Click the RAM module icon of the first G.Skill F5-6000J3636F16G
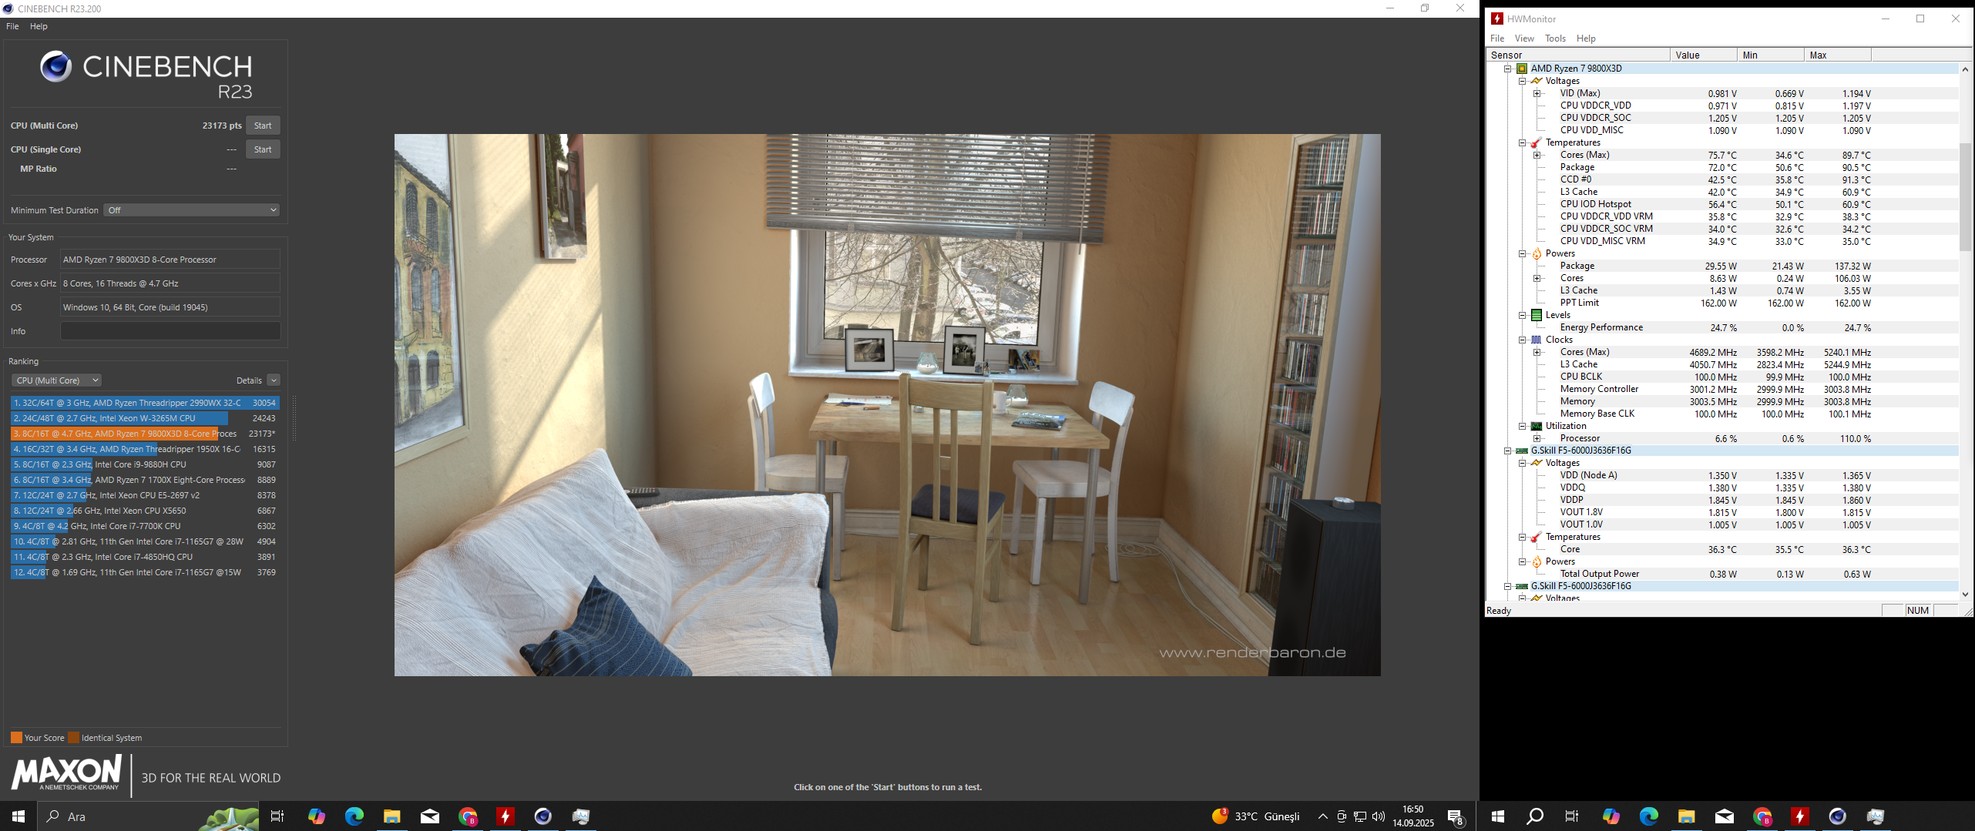Image resolution: width=1975 pixels, height=831 pixels. click(1522, 451)
